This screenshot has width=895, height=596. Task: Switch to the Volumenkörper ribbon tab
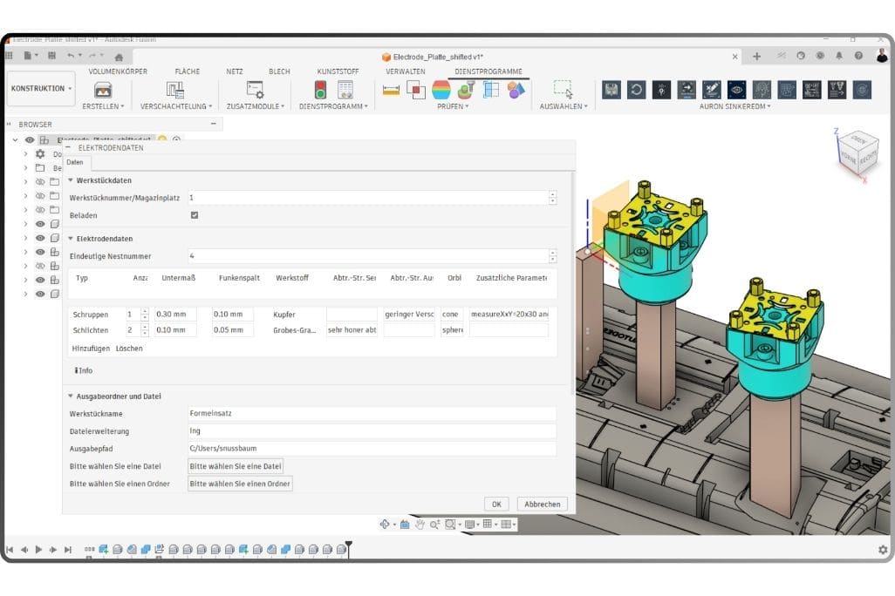click(x=118, y=71)
